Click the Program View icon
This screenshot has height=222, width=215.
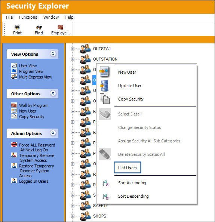pos(14,71)
